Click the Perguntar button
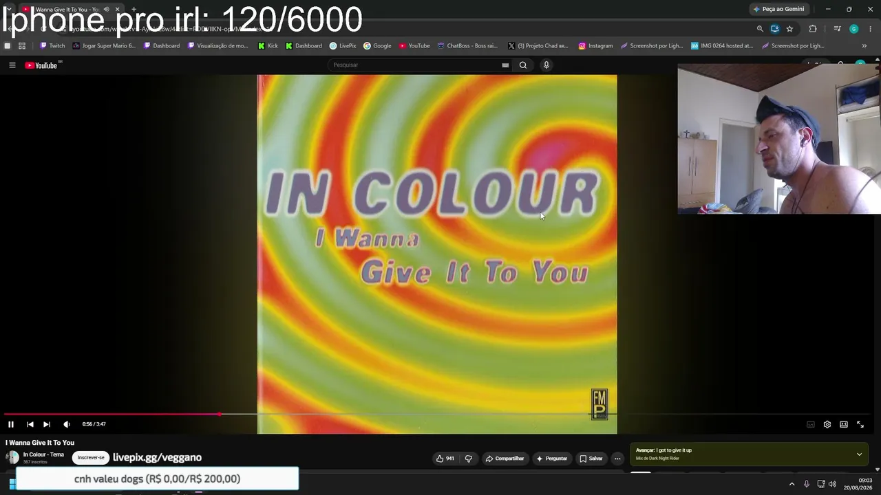881x495 pixels. [x=552, y=459]
